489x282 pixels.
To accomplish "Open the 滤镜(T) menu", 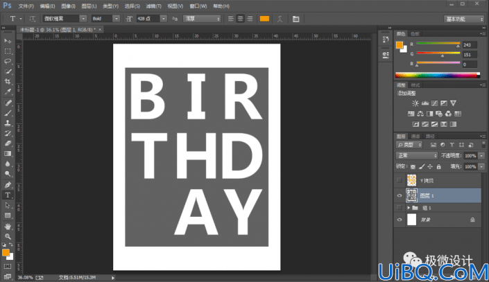I will 154,6.
